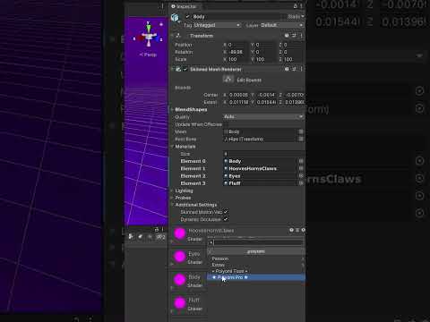
Task: Click the Inspector lock icon
Action: (x=296, y=6)
